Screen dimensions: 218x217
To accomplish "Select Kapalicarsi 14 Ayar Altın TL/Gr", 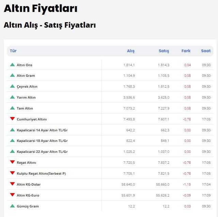I will click(42, 130).
